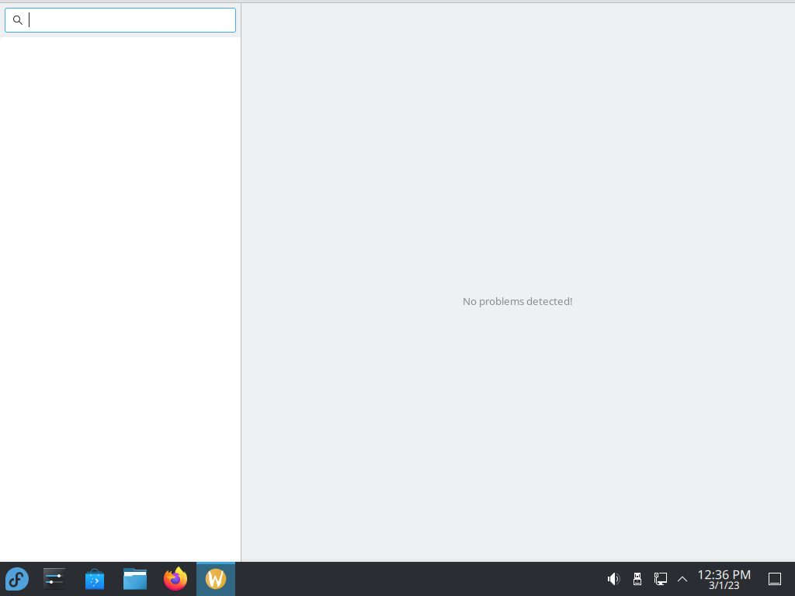
Task: Open the network connections tray icon
Action: click(x=660, y=579)
